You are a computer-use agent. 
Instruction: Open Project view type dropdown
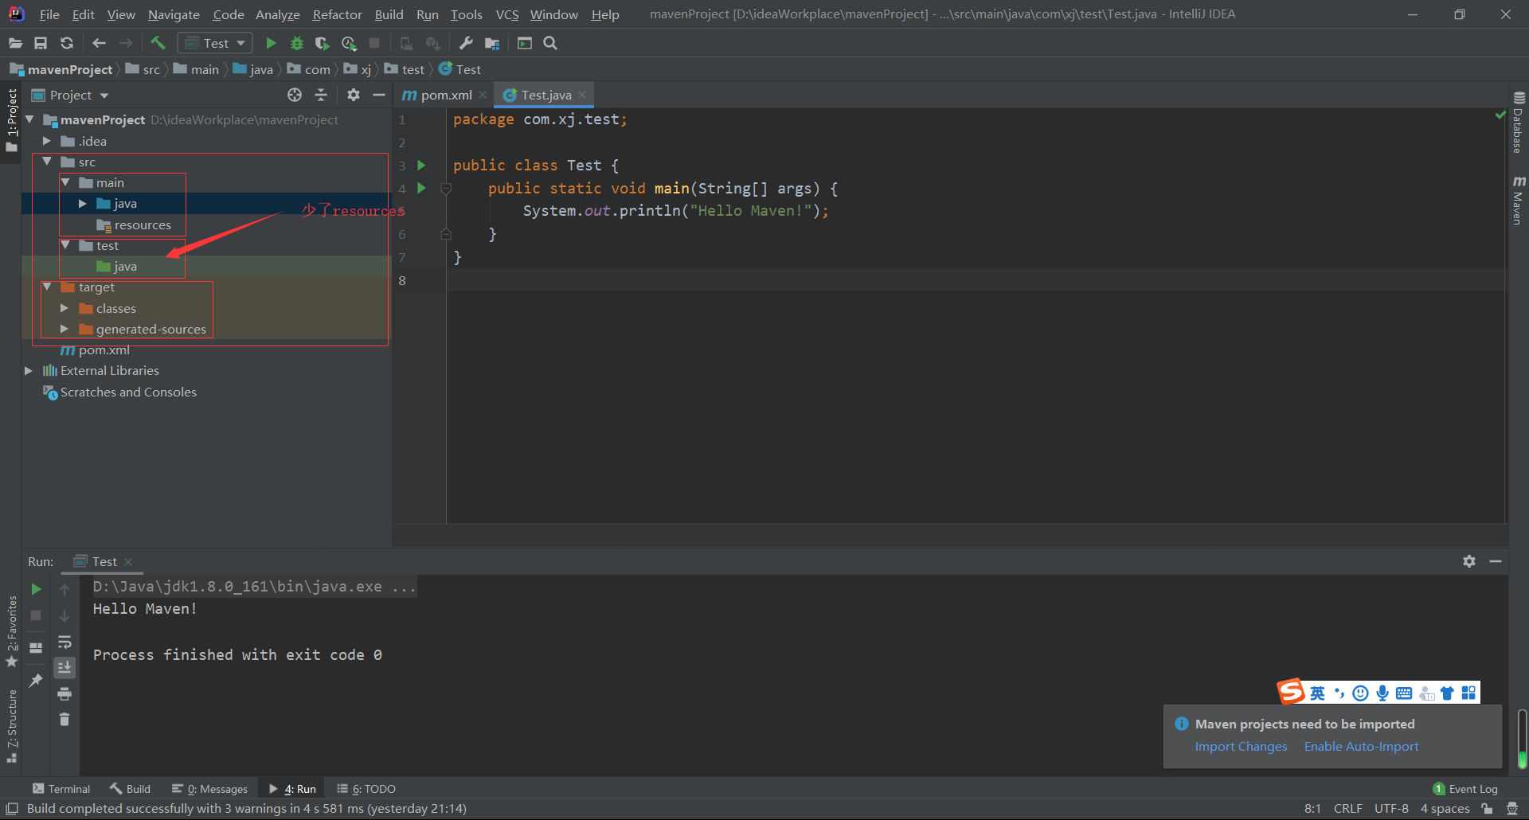click(70, 96)
